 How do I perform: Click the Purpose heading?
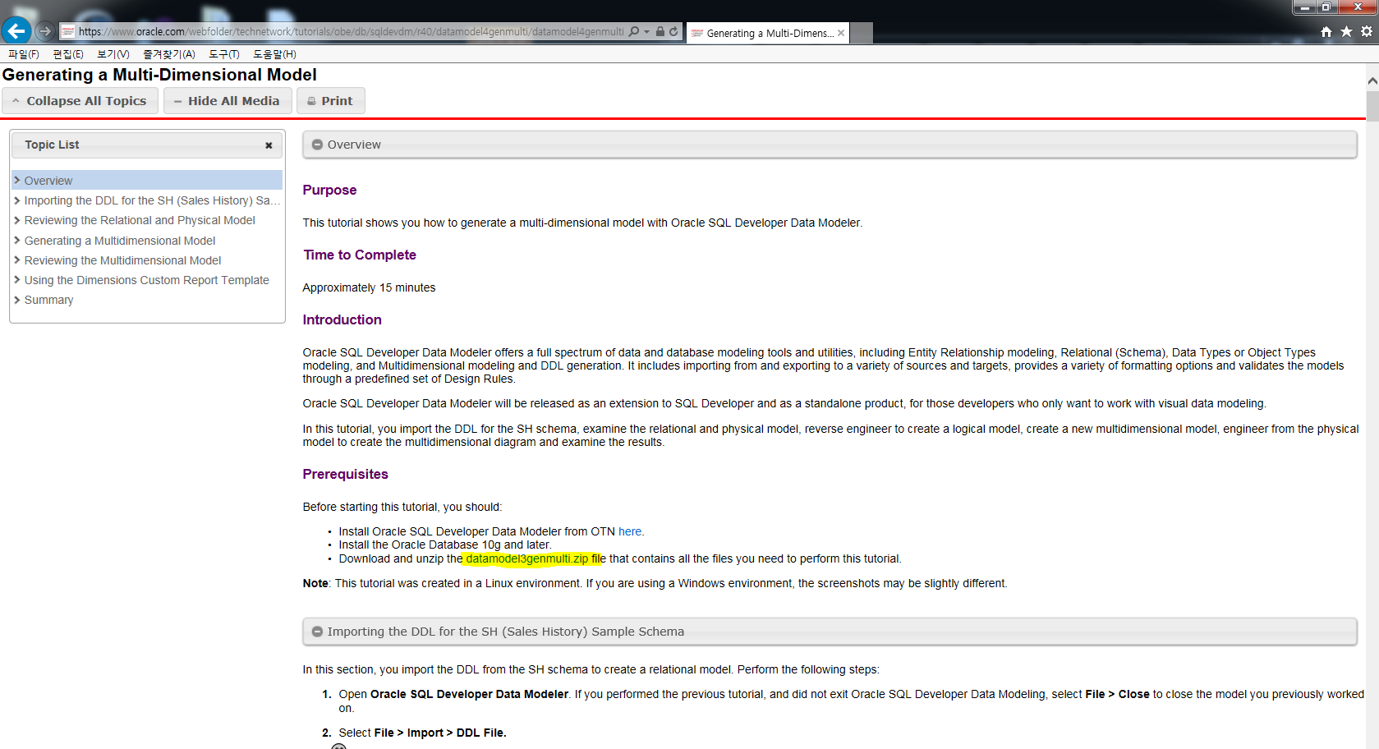click(329, 190)
